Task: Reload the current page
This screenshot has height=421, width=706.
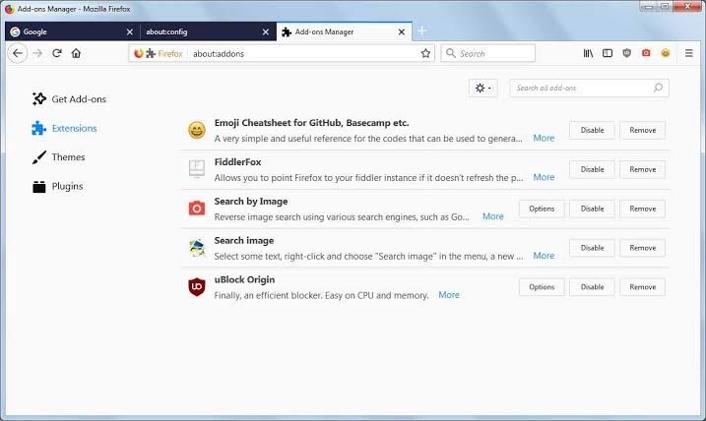Action: pos(57,53)
